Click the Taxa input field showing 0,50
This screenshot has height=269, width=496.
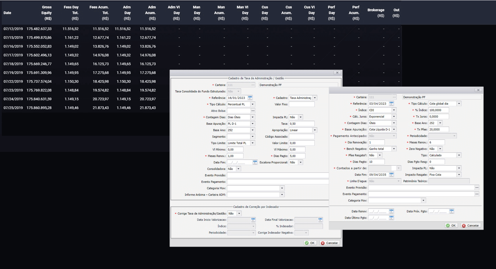[x=302, y=124]
